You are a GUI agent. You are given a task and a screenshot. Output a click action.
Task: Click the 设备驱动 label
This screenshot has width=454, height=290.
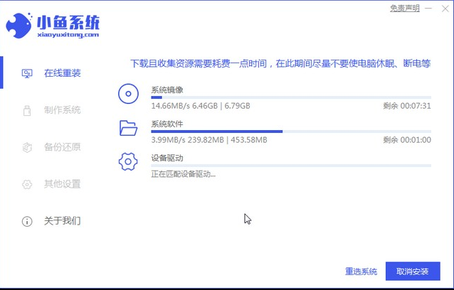167,159
